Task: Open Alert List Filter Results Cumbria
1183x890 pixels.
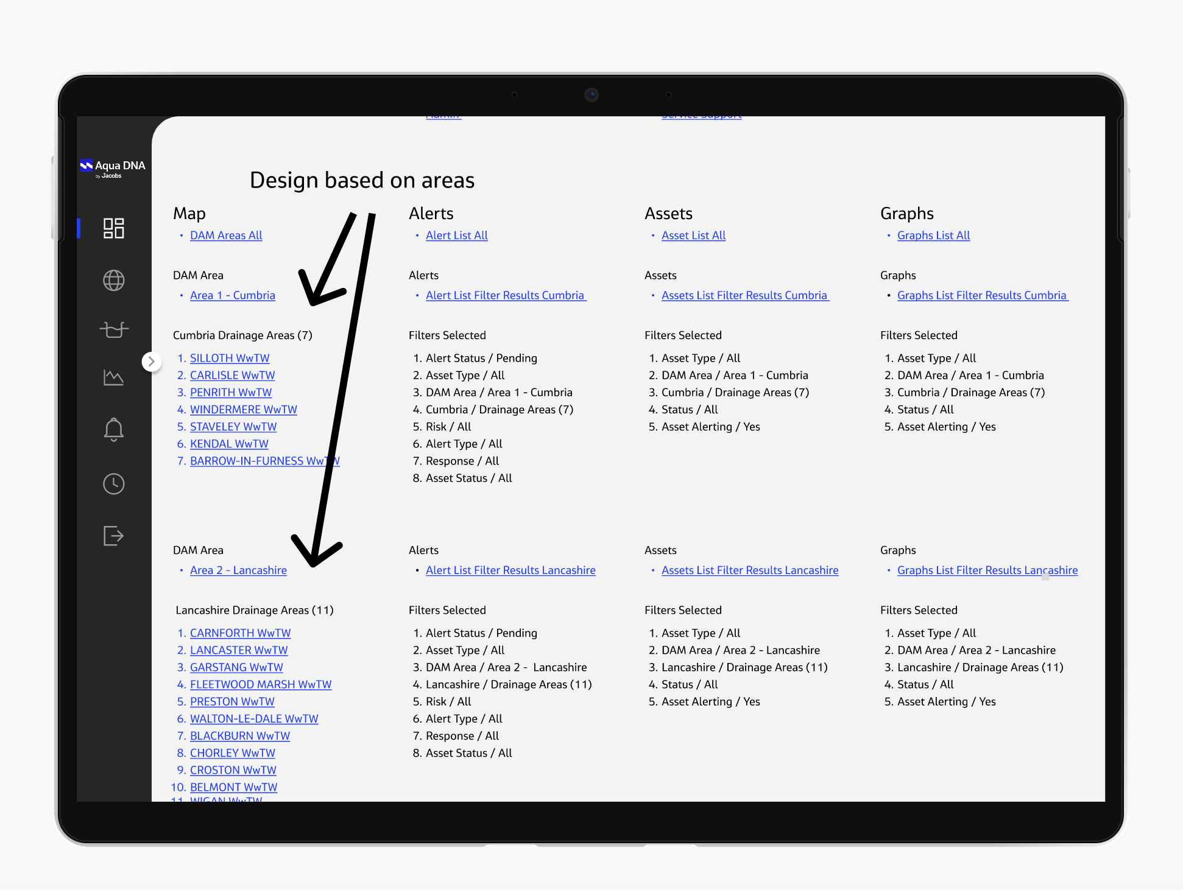Action: (x=505, y=295)
